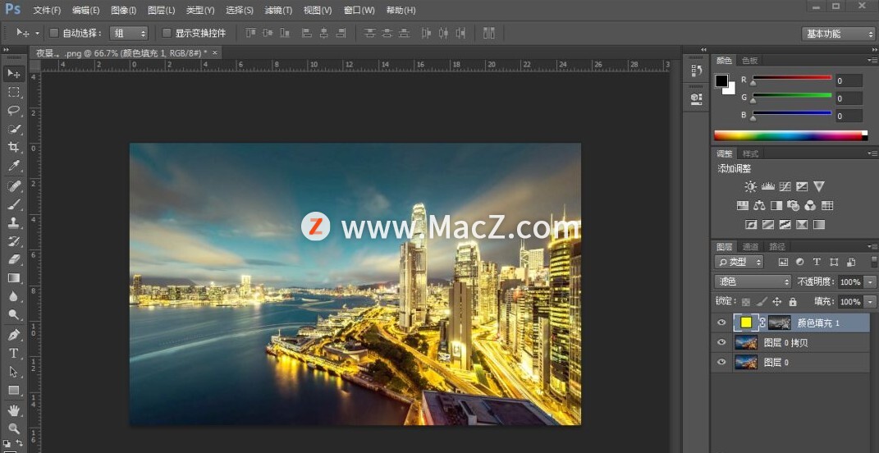The height and width of the screenshot is (453, 879).
Task: Open the 滤色 blend mode dropdown
Action: click(x=753, y=281)
